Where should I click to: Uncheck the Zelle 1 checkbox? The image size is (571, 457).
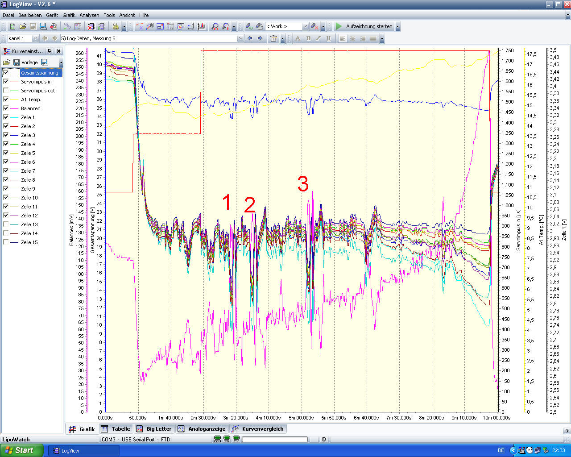click(x=6, y=117)
